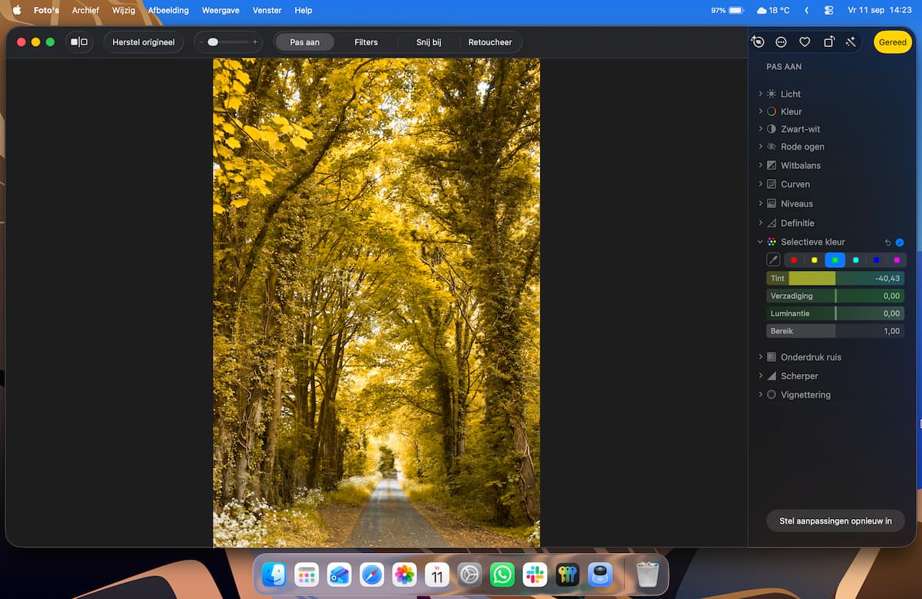Click the zoom out minus icon

click(x=201, y=42)
